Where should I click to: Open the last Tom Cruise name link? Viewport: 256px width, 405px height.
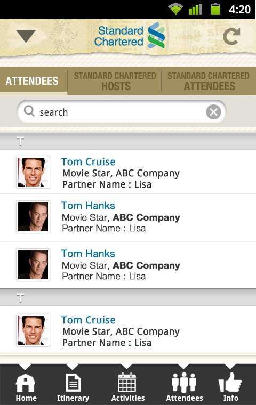coord(89,320)
